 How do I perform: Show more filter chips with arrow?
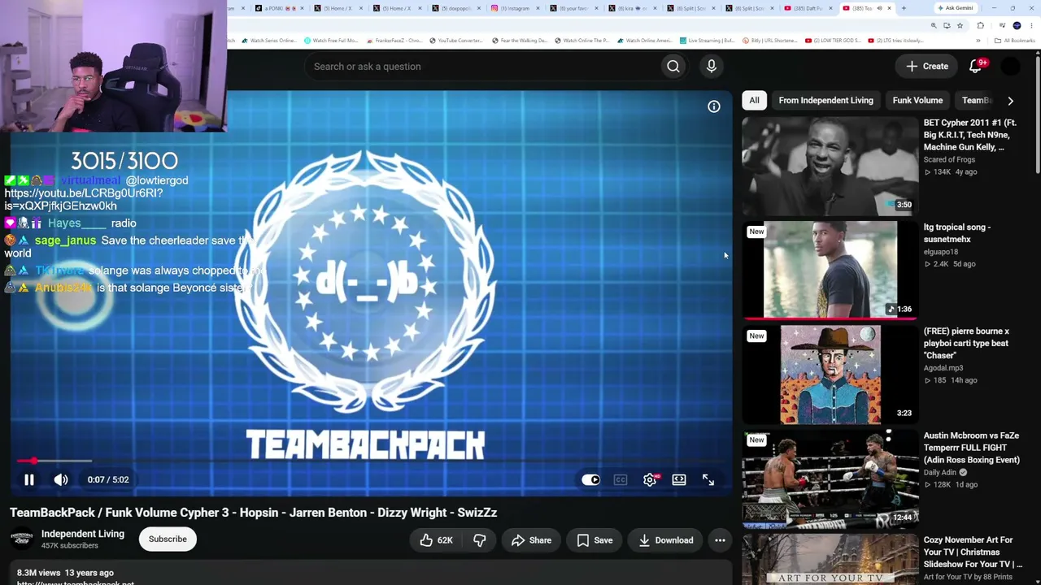click(x=1010, y=101)
